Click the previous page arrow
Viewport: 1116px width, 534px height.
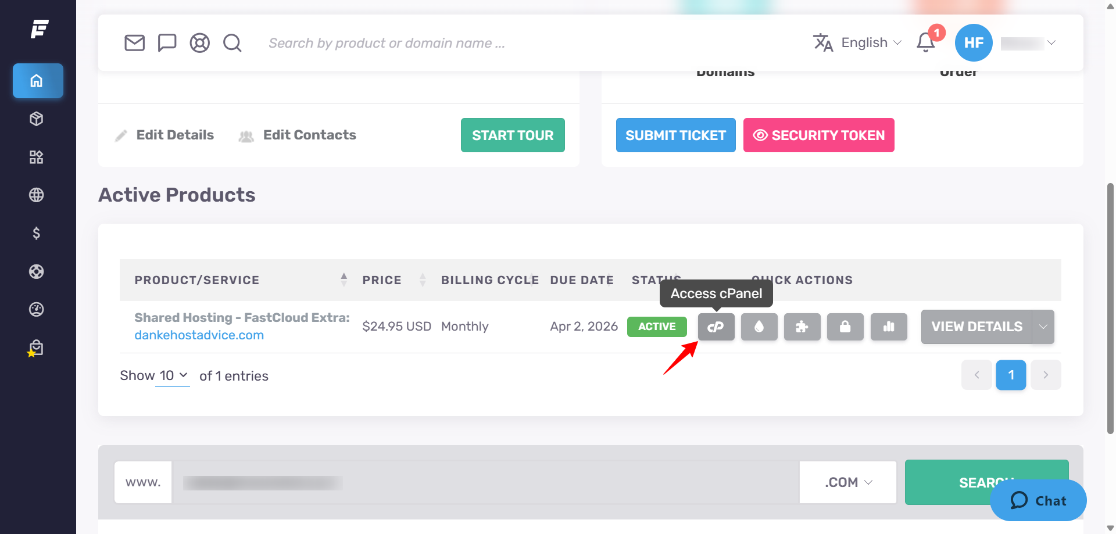tap(977, 375)
